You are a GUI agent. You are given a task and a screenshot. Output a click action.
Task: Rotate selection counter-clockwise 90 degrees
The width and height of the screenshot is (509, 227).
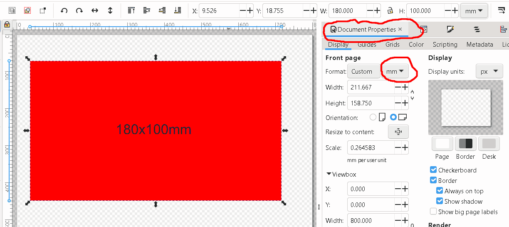tap(64, 10)
